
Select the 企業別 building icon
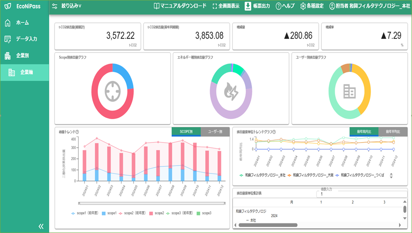coord(8,56)
